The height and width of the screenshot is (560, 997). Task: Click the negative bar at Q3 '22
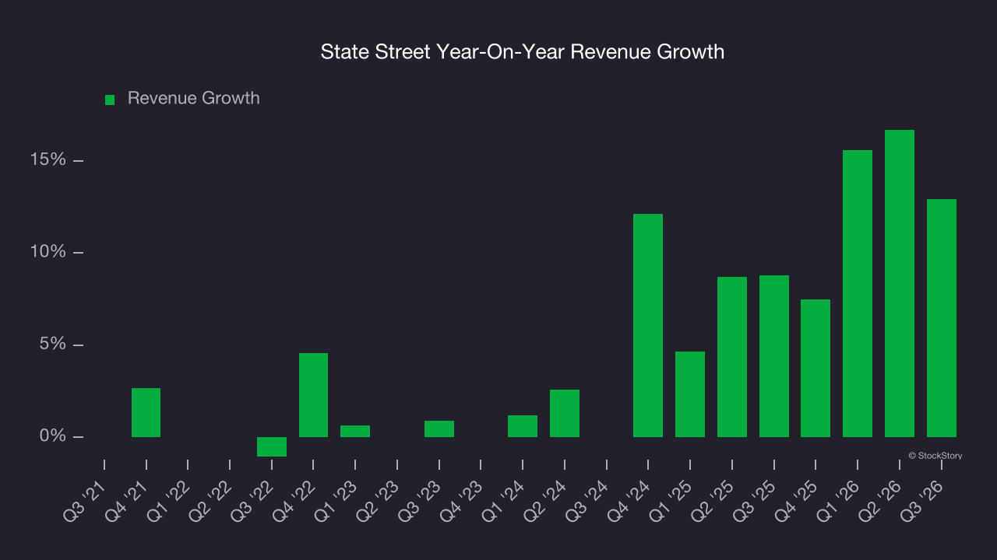point(272,446)
